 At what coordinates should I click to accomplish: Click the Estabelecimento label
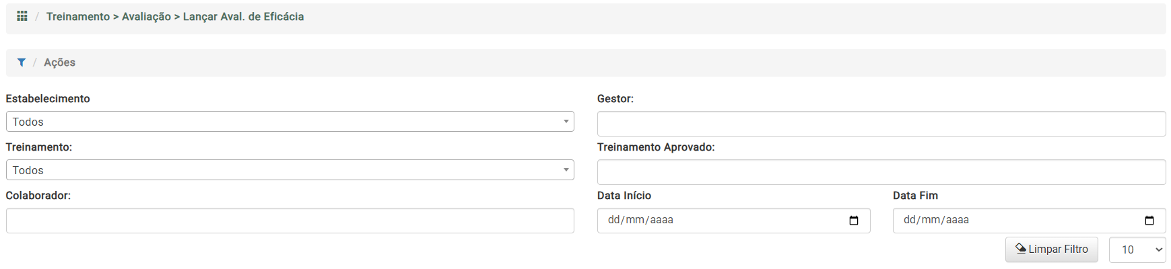[x=48, y=99]
